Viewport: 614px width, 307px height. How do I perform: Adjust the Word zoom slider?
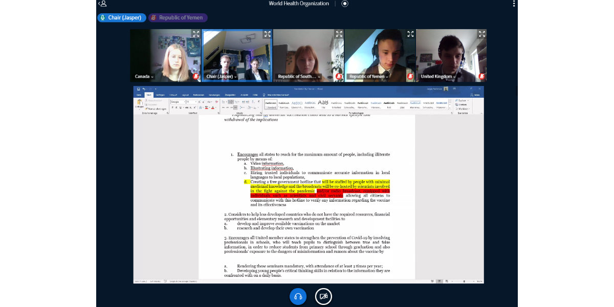[463, 281]
